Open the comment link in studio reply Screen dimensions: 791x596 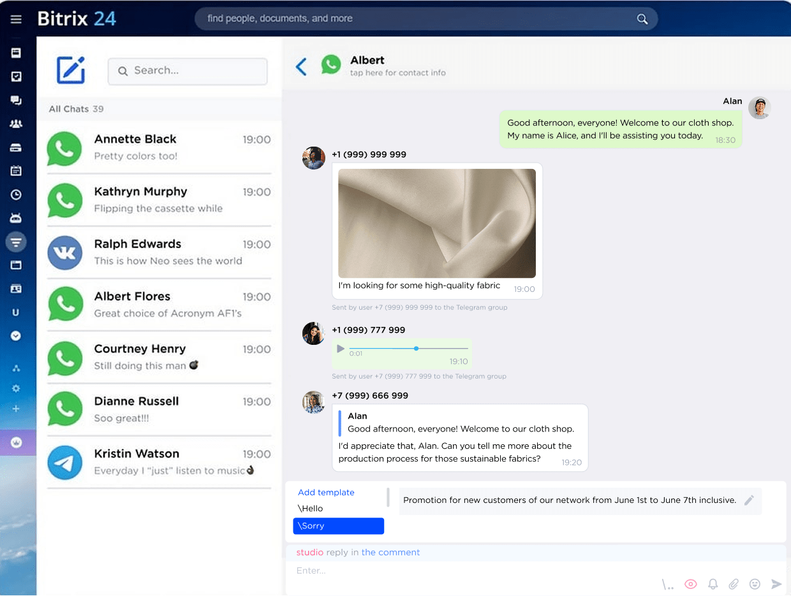click(x=391, y=552)
